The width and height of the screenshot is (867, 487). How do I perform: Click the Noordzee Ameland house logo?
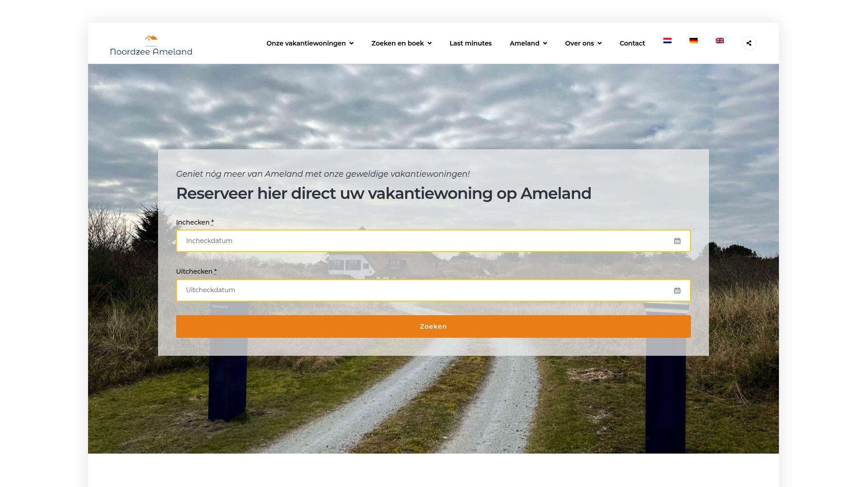click(x=151, y=45)
